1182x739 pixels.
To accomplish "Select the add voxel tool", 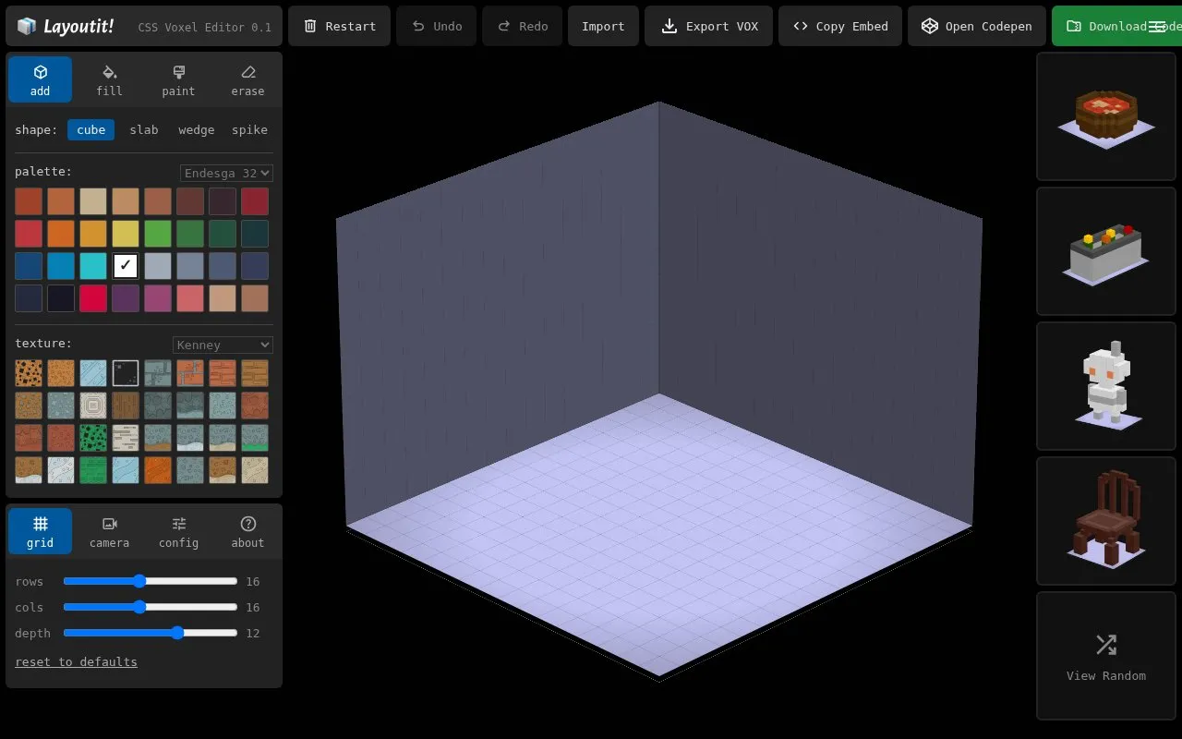I will point(40,79).
